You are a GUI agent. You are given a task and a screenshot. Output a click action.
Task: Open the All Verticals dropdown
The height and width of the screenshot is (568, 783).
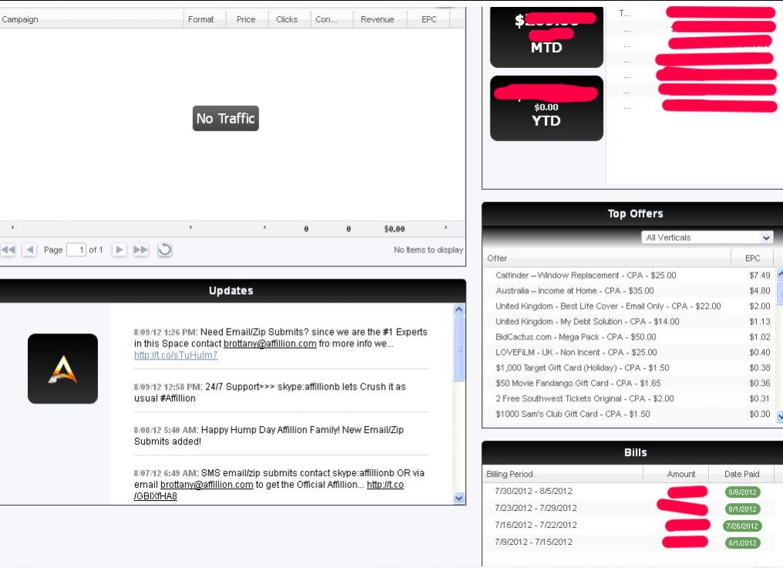pos(707,237)
